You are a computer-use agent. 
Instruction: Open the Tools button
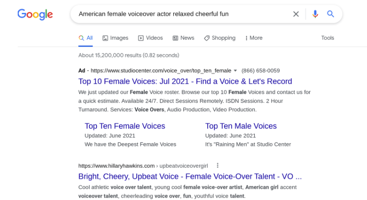(x=328, y=38)
